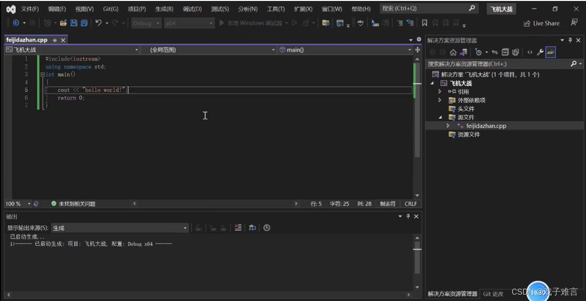
Task: Click the Save All double-floppy icon
Action: pos(84,23)
